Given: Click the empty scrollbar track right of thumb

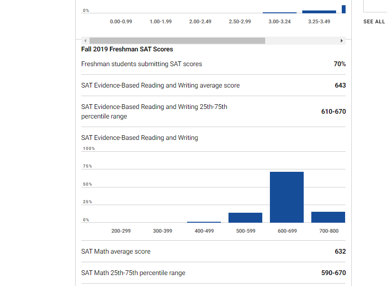Looking at the screenshot, I should [x=301, y=41].
